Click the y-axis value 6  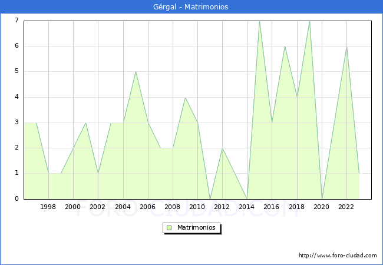[17, 45]
